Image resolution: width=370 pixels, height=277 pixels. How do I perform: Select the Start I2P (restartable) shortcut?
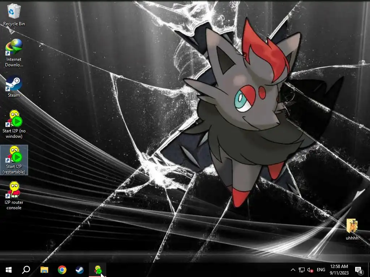coord(14,160)
